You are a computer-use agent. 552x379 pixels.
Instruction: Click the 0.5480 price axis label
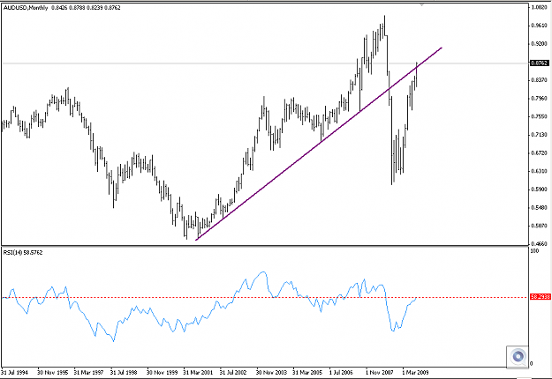click(539, 207)
